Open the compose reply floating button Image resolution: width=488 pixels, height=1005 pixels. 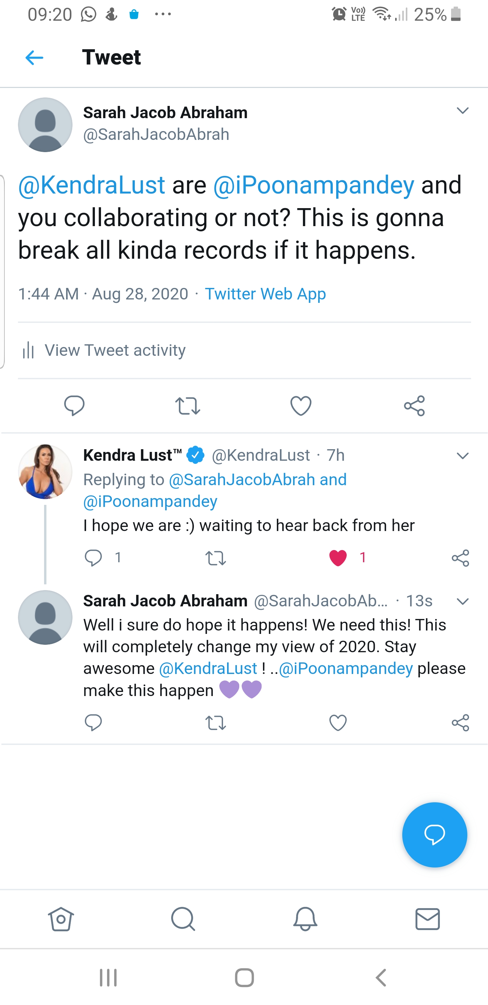(x=434, y=835)
